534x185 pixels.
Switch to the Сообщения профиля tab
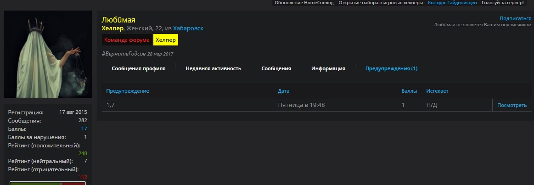pos(138,68)
